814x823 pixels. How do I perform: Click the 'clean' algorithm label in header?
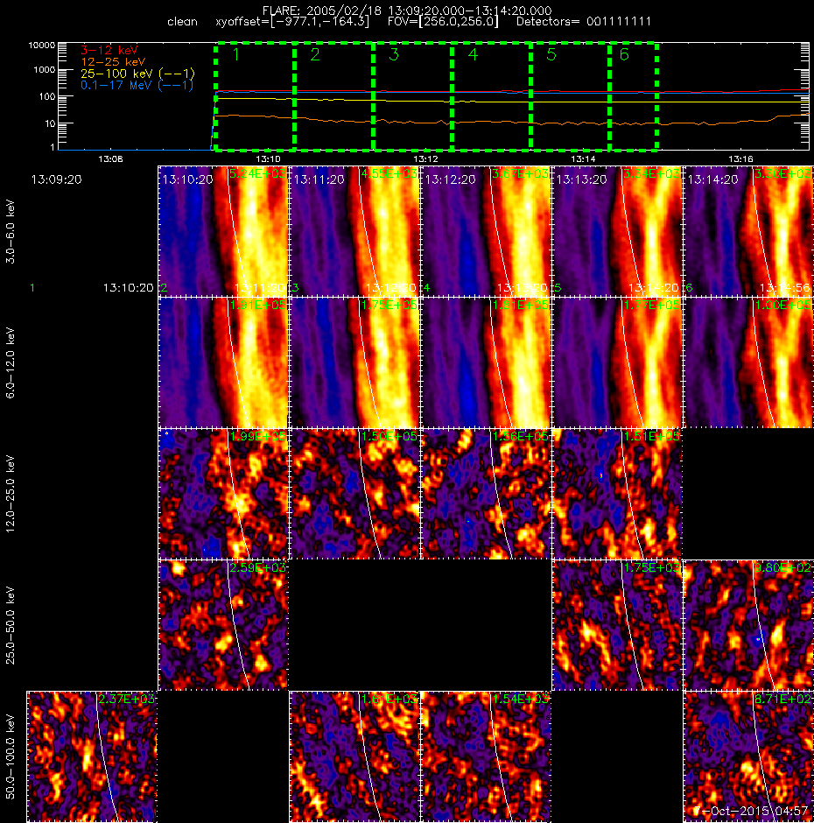pos(182,22)
